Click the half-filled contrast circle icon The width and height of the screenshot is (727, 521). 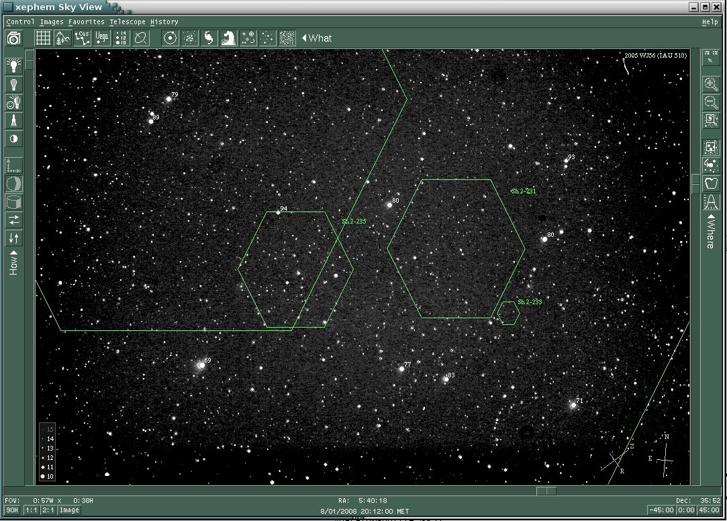13,139
